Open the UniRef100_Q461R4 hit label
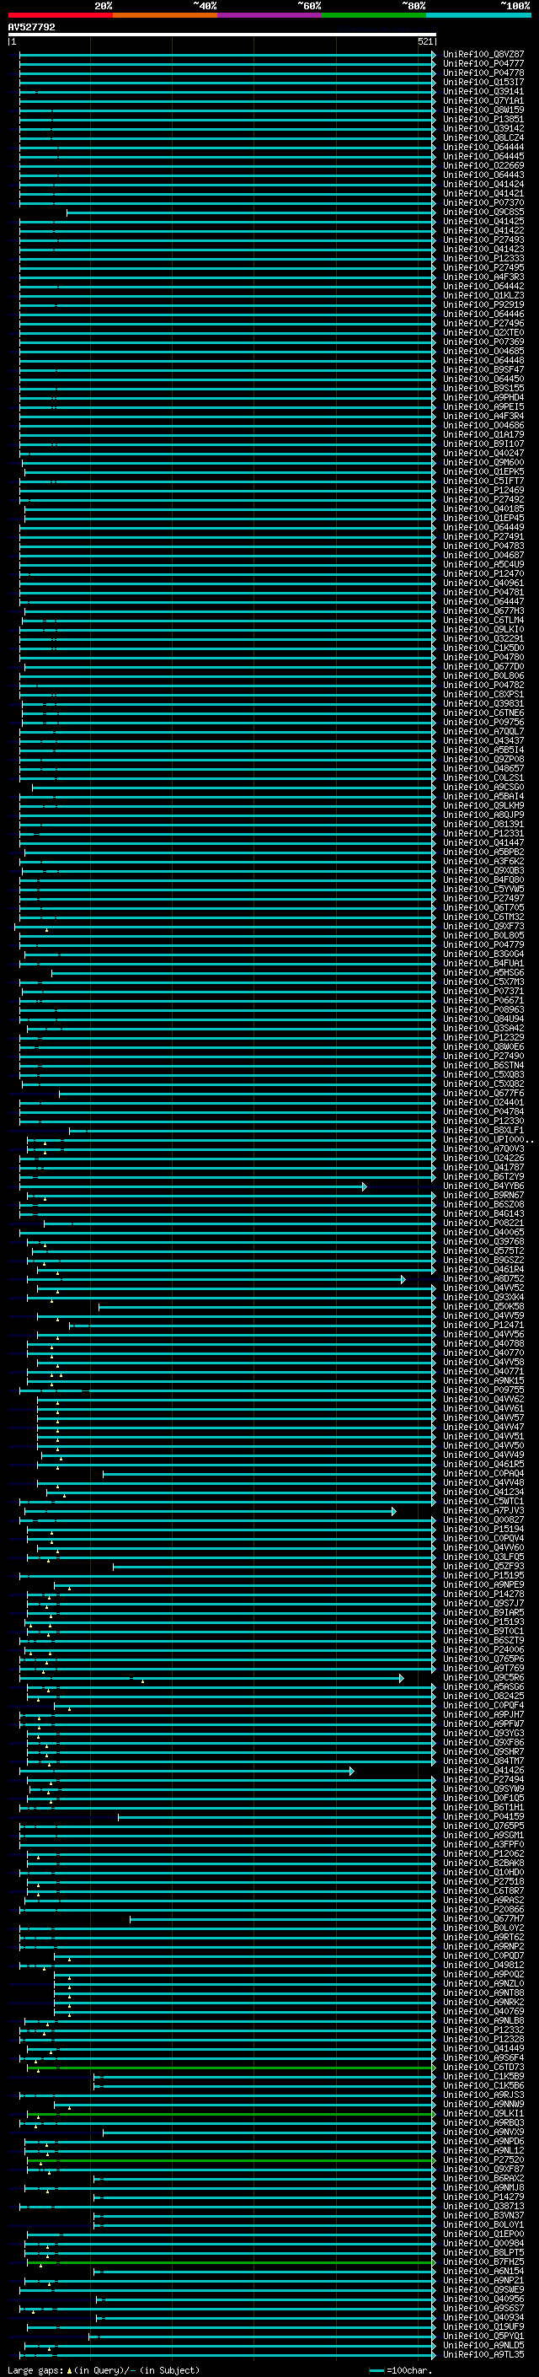Image resolution: width=539 pixels, height=2377 pixels. pos(483,1270)
